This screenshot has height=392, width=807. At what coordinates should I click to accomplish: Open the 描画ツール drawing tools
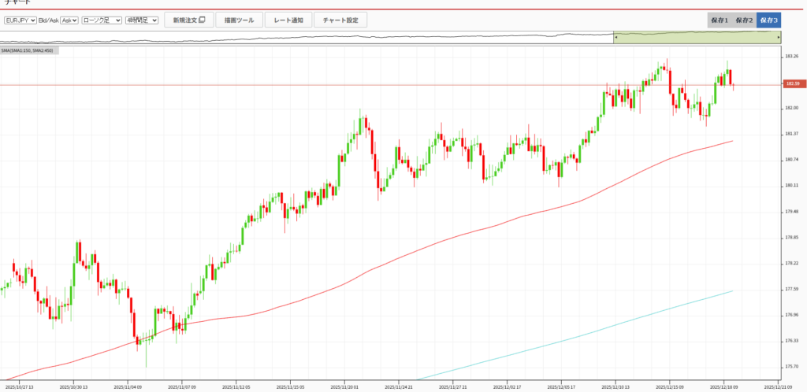[x=239, y=20]
